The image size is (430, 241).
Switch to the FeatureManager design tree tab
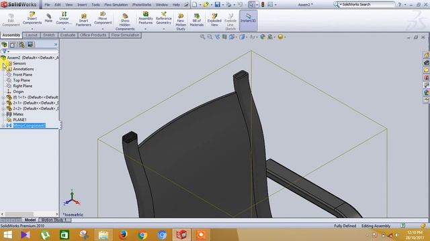click(4, 45)
